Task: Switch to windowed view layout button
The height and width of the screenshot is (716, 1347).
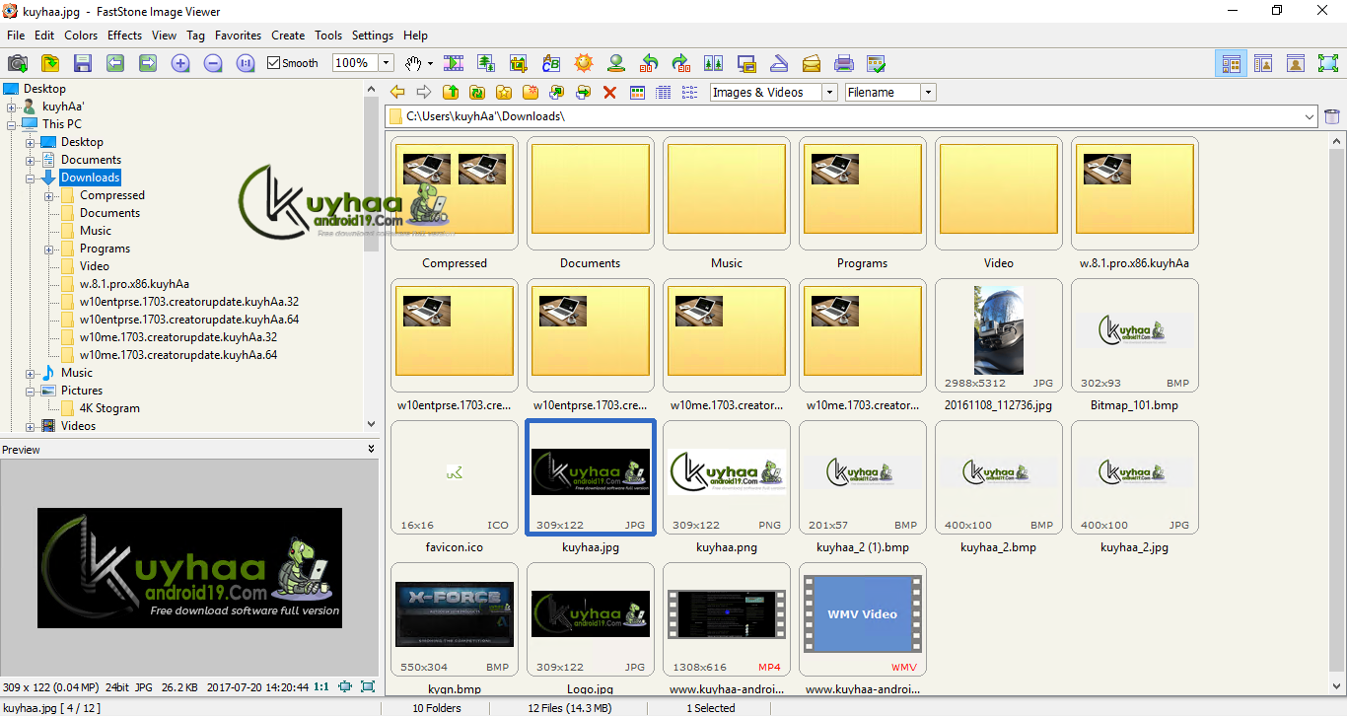Action: click(x=1263, y=64)
